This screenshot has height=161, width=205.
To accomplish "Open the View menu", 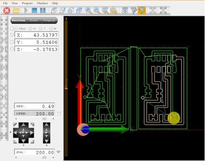I will point(14,3).
